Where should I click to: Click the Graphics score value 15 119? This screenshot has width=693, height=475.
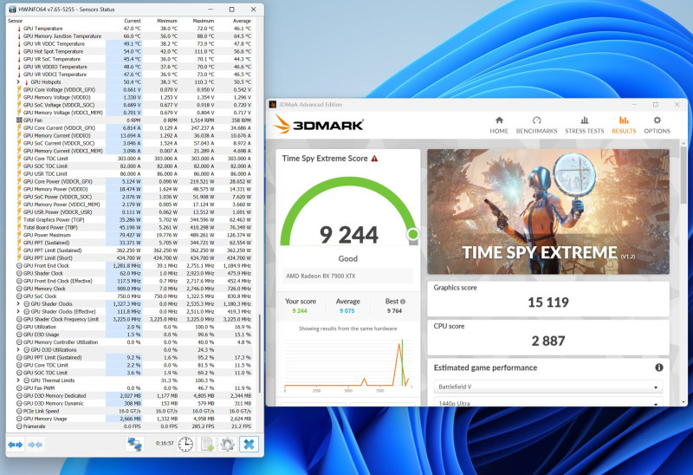click(548, 303)
